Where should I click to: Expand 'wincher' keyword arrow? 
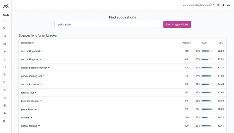pyautogui.click(x=32, y=118)
